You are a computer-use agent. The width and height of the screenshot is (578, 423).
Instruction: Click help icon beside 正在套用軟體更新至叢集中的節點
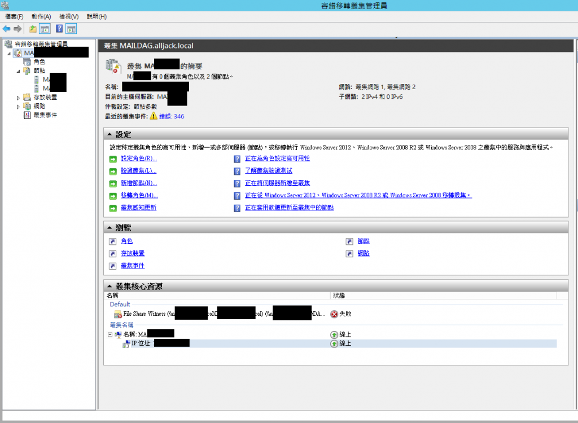(237, 208)
